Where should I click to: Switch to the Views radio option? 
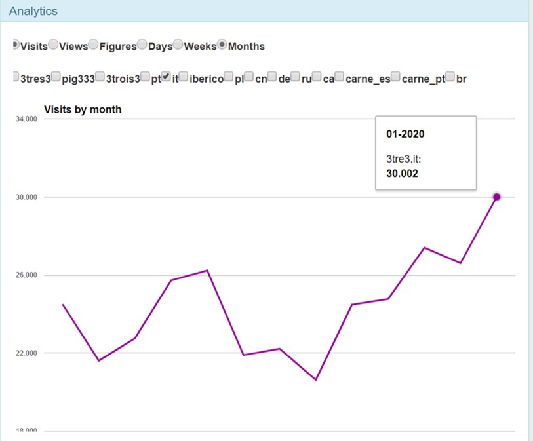coord(54,45)
